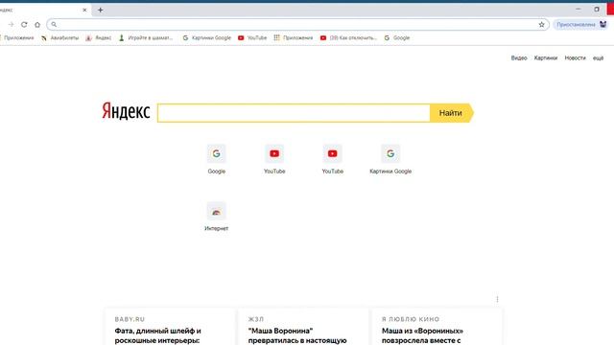Open a new tab with the plus button
This screenshot has width=614, height=345.
(100, 10)
